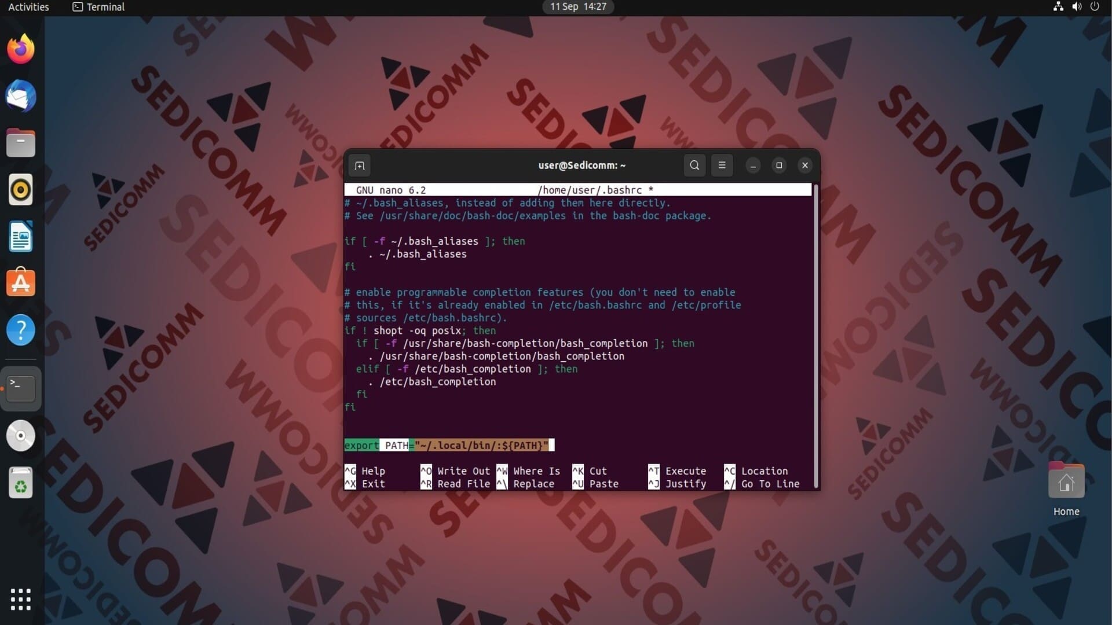Click 'if [ -f ~/.bash_aliases ]; then' line

point(435,241)
